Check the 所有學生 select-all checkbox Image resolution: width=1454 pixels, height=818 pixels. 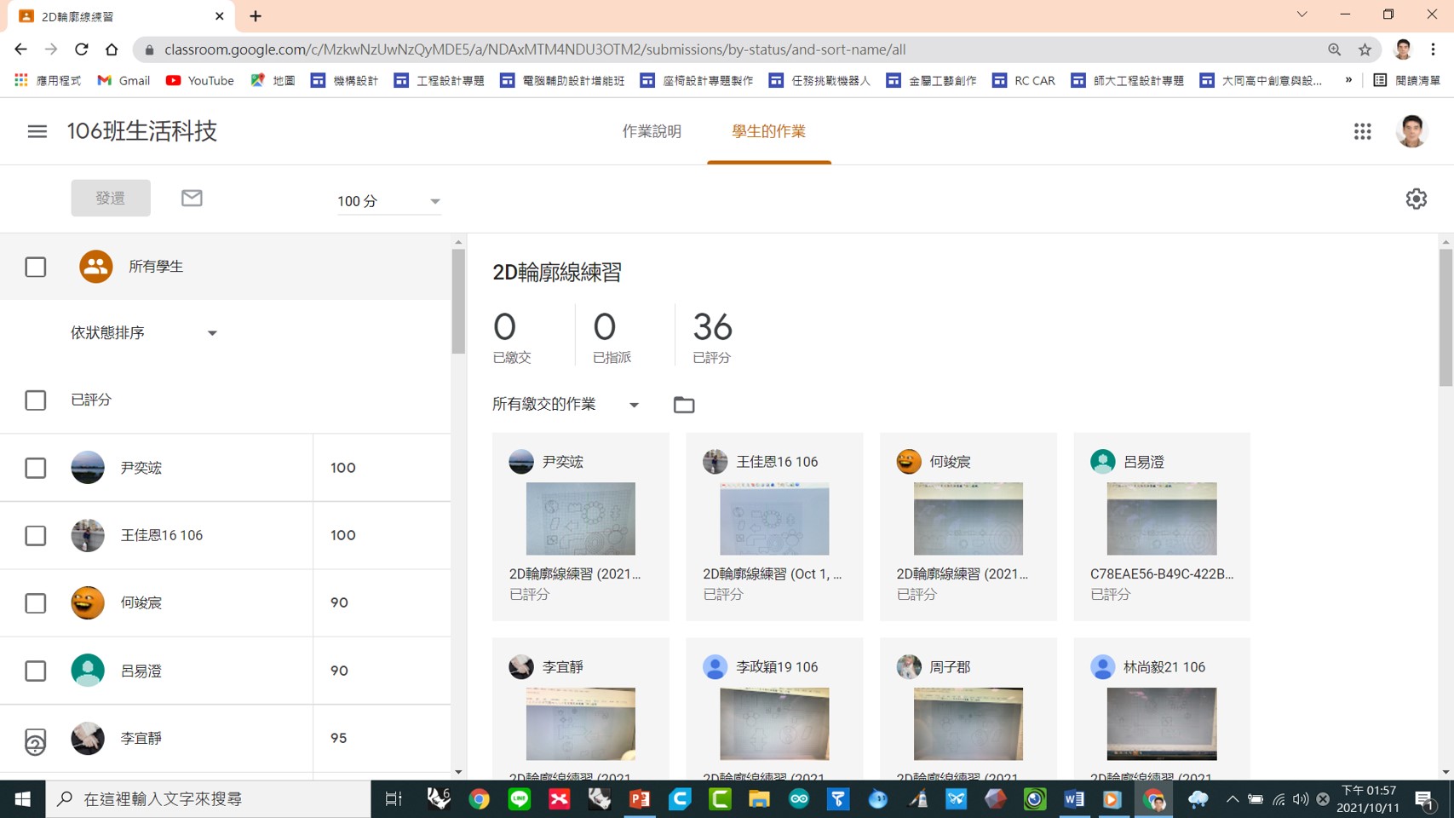[36, 267]
